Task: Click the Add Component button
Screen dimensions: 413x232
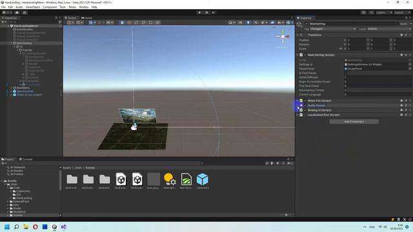Action: (x=354, y=122)
